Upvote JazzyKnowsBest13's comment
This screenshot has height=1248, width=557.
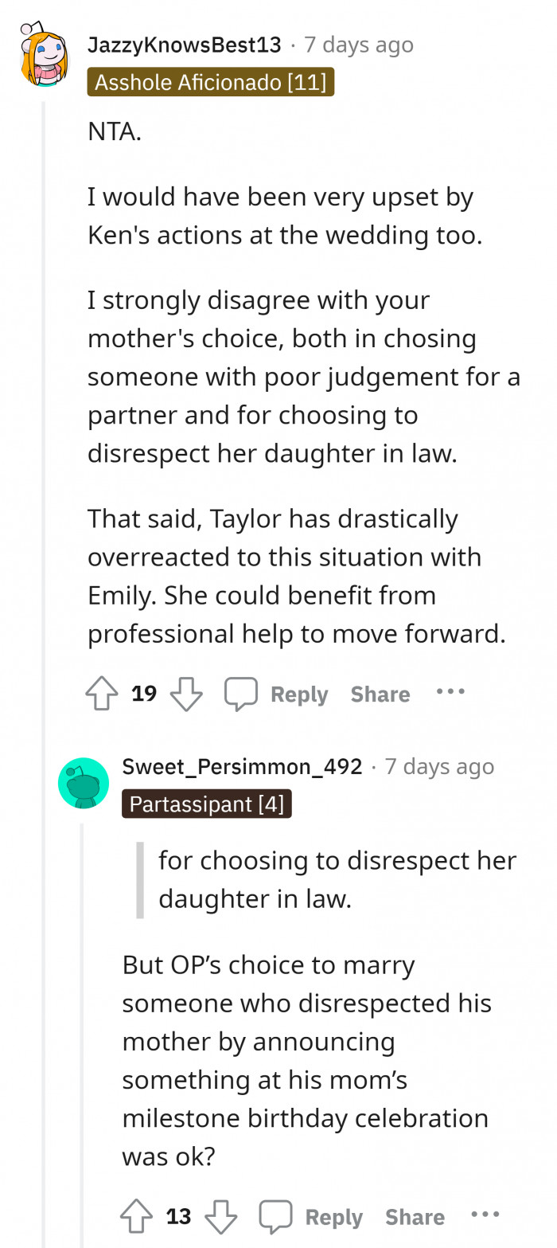(x=101, y=692)
